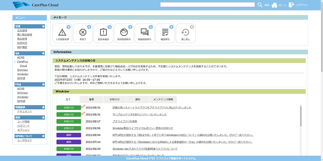Viewport: 323px width, 161px height.
Task: Open ID申請 under QA section
Action: [x=21, y=78]
